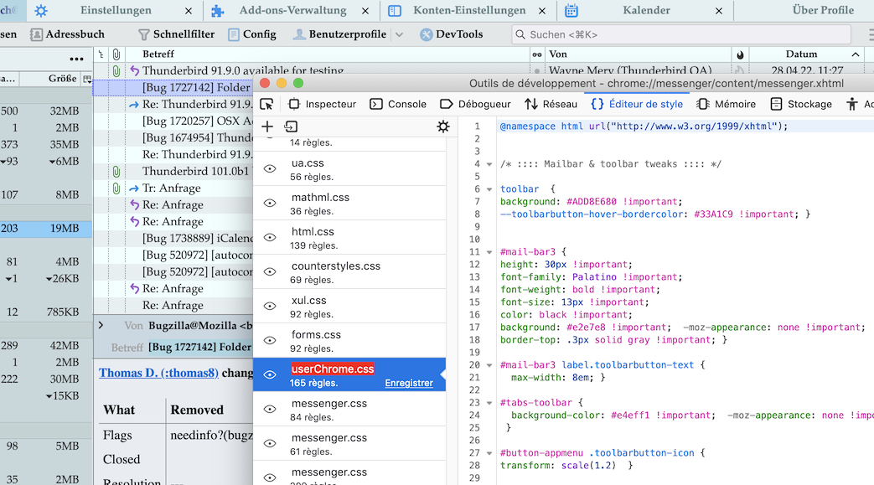The image size is (874, 485).
Task: Click the new stylesheet plus icon
Action: pos(267,126)
